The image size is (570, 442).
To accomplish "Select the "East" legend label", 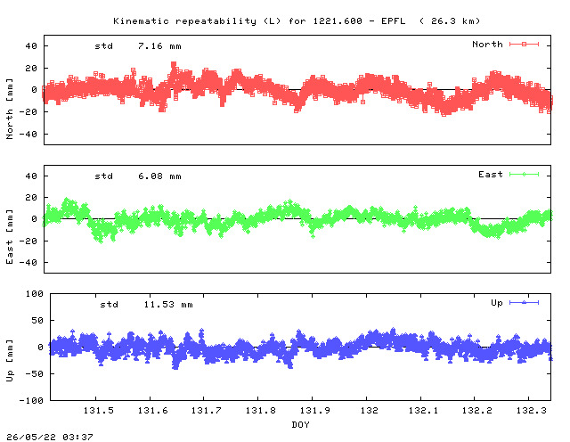I will 491,175.
